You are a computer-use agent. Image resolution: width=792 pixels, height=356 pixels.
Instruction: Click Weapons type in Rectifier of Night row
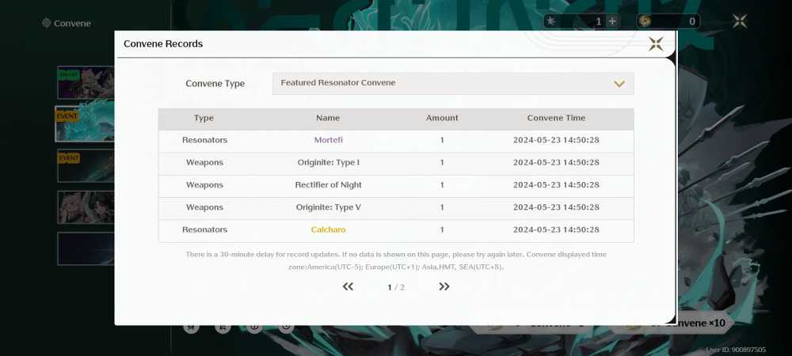(x=204, y=185)
